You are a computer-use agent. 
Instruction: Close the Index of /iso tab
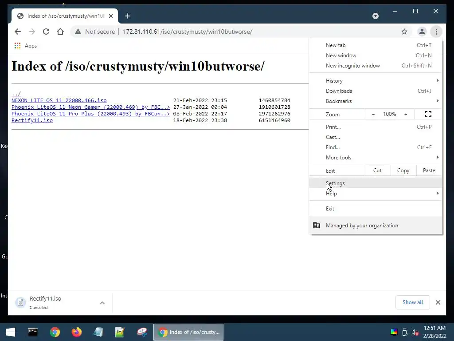click(x=111, y=16)
